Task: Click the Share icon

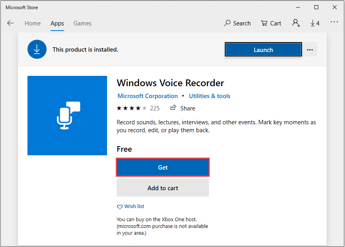Action: [x=173, y=108]
